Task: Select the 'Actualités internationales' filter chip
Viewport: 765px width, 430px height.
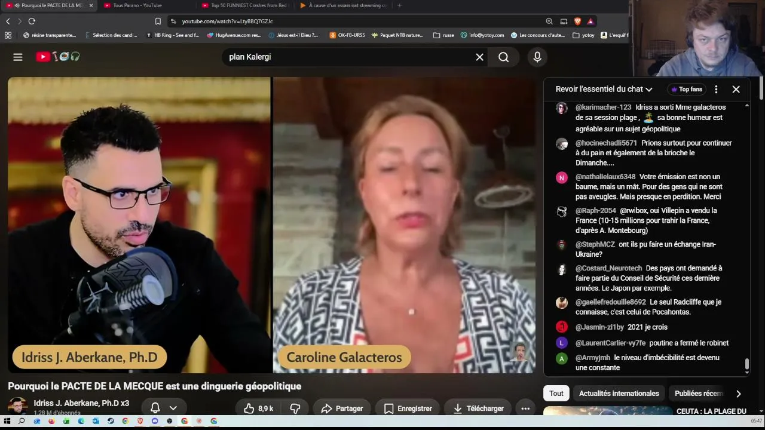Action: coord(619,394)
